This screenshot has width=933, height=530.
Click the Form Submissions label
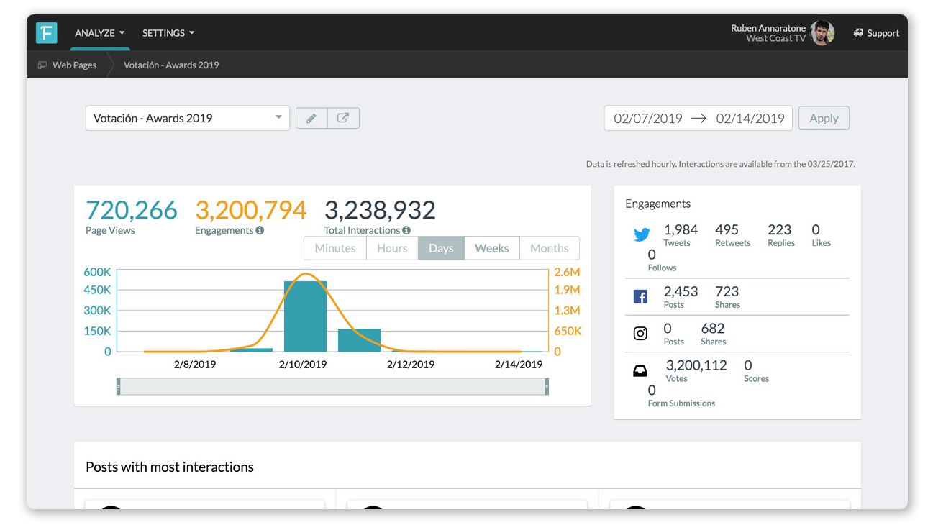pyautogui.click(x=681, y=403)
